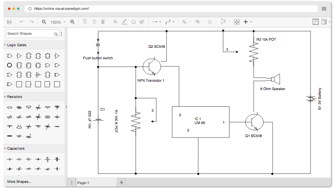This screenshot has height=188, width=335.
Task: Select the triangle buffer gate shape
Action: tap(19, 56)
